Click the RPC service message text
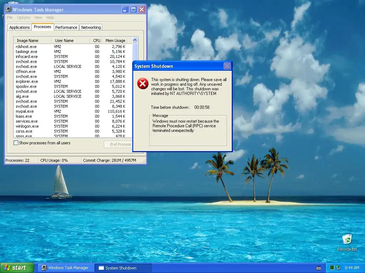This screenshot has height=273, width=365. click(186, 126)
